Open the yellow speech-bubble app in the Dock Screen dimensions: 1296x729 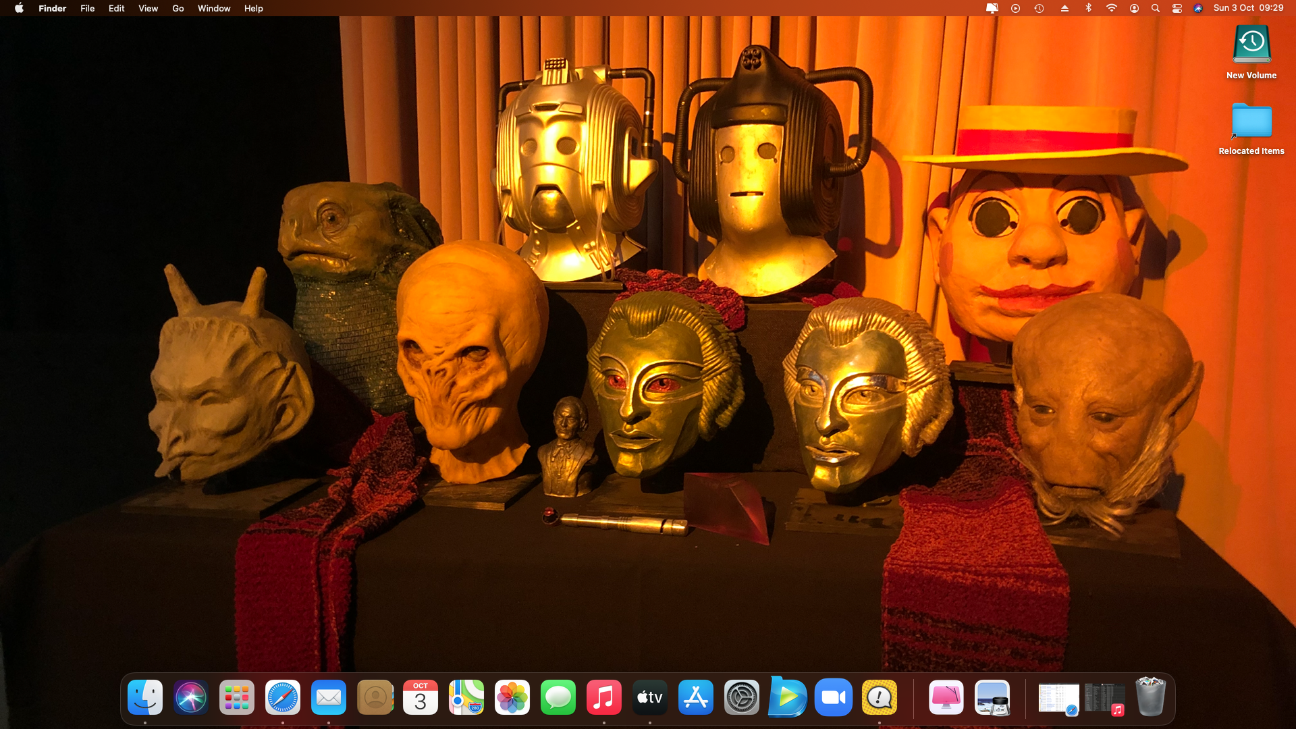(x=880, y=697)
